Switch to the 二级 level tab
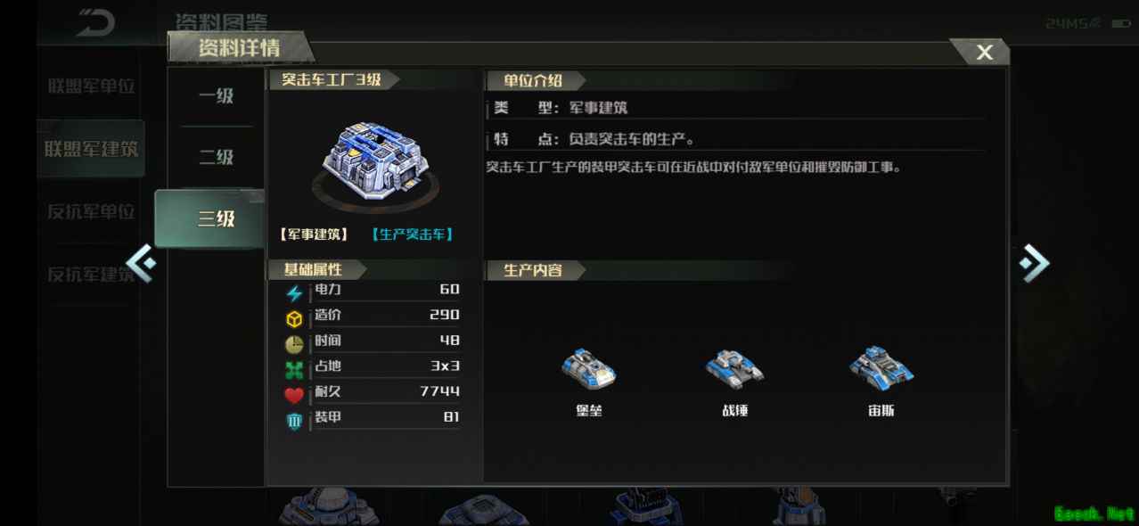Viewport: 1139px width, 526px height. click(216, 157)
